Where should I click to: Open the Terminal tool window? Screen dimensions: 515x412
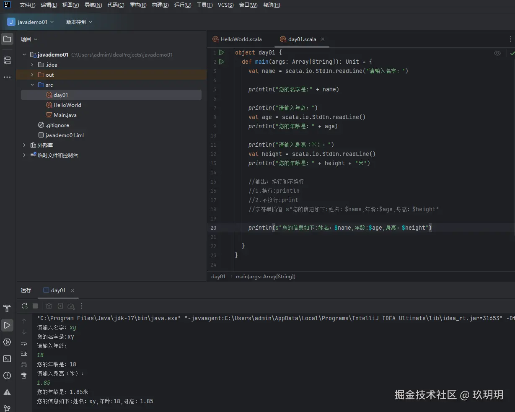7,359
